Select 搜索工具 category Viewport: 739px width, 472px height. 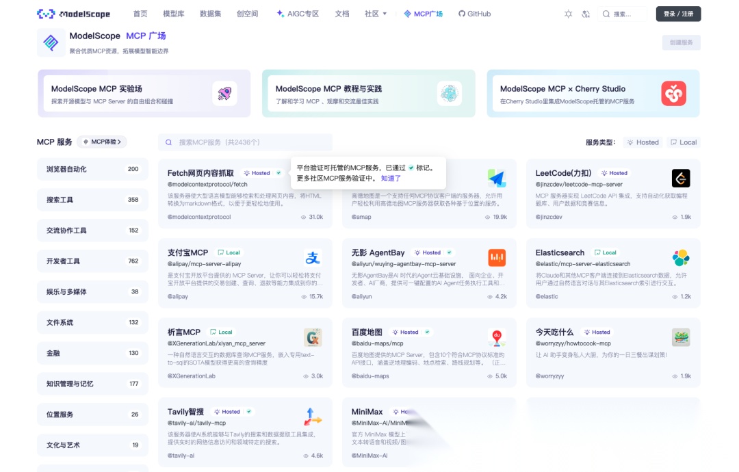92,200
